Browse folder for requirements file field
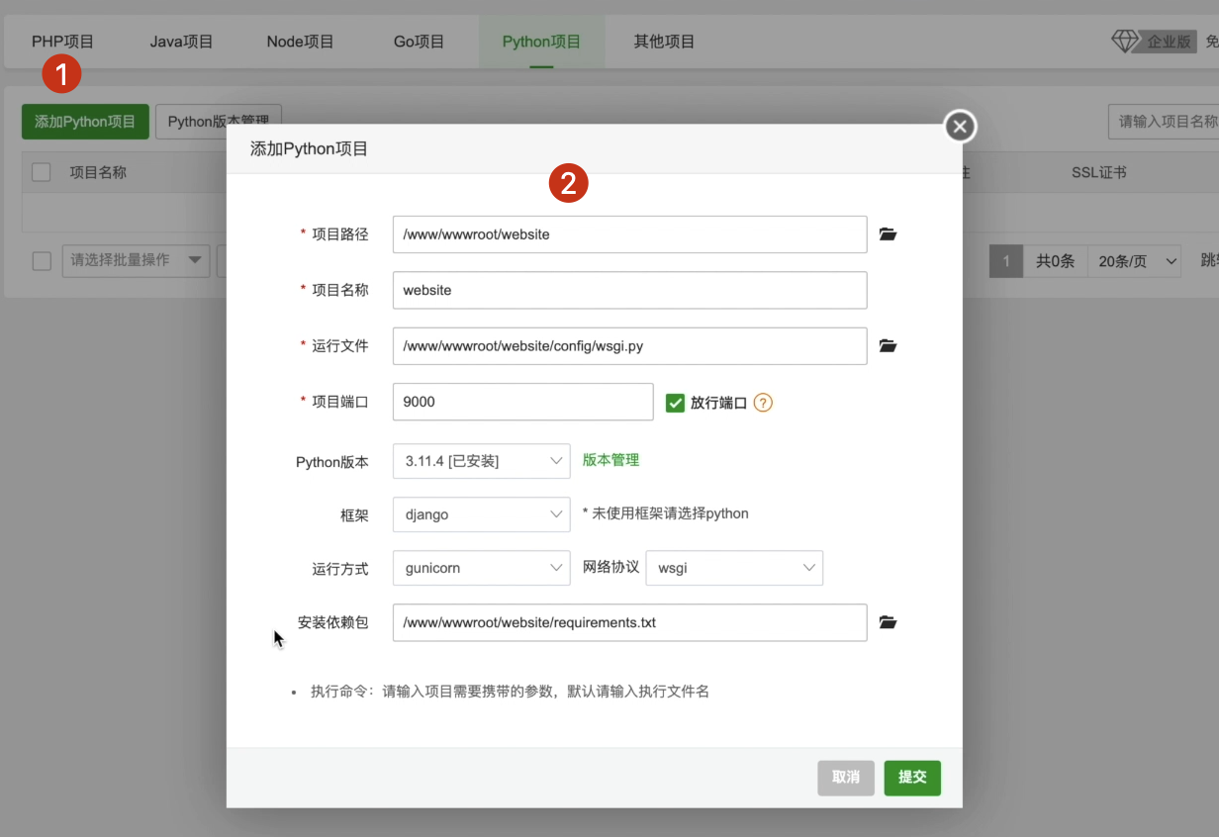This screenshot has width=1219, height=837. (888, 622)
